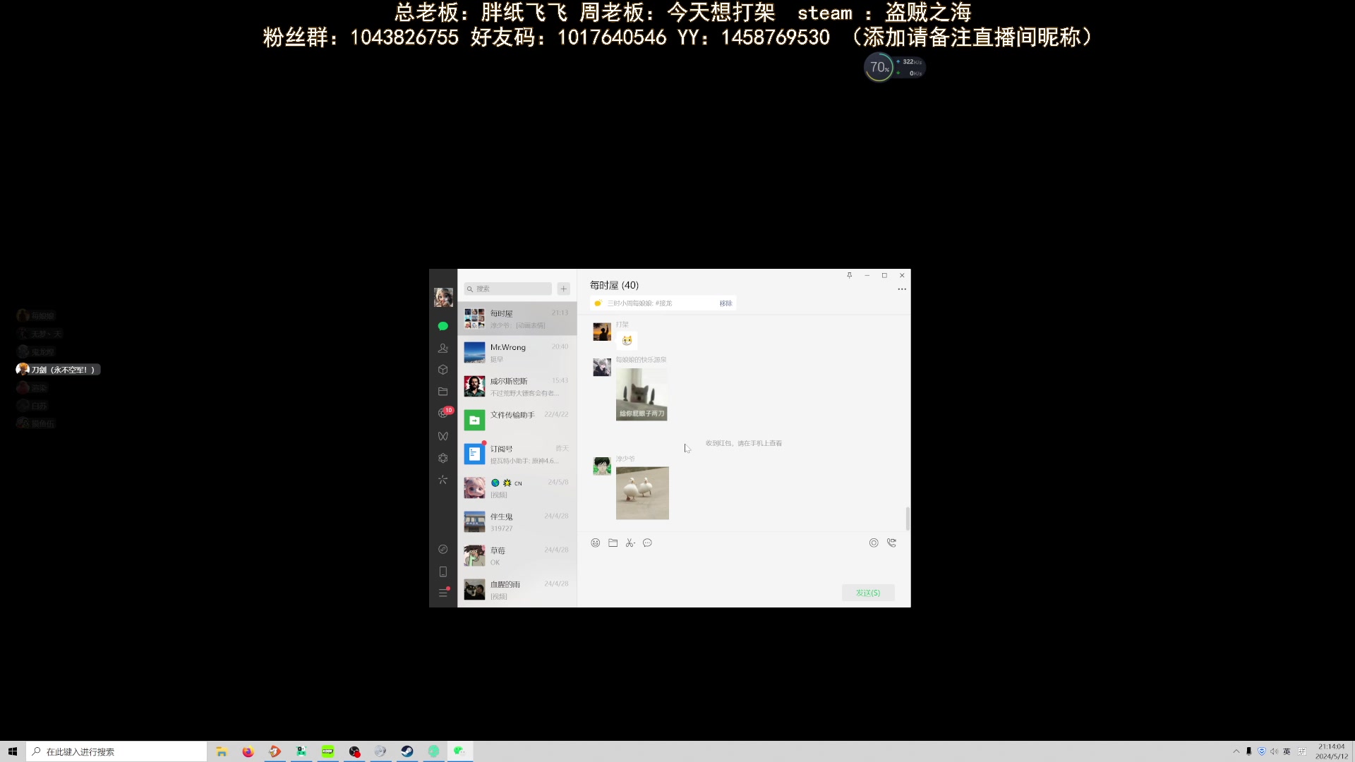Open chat with 伴生鬼

pos(517,521)
